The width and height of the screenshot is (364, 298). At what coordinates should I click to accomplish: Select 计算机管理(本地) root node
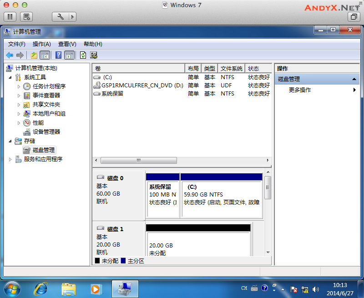coord(36,68)
